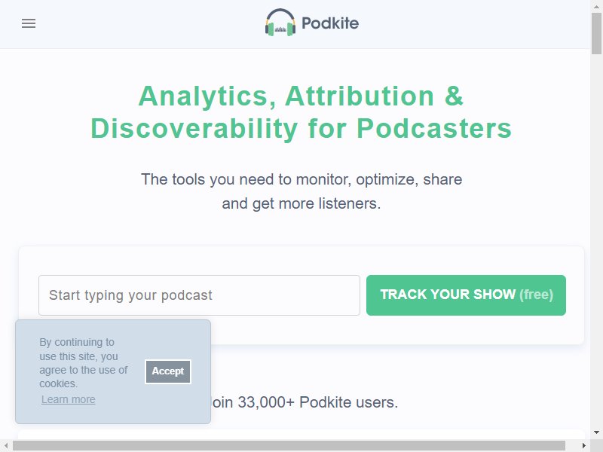Screen dimensions: 603x452
Task: Click the vertical scrollbar thumb
Action: coord(596,34)
